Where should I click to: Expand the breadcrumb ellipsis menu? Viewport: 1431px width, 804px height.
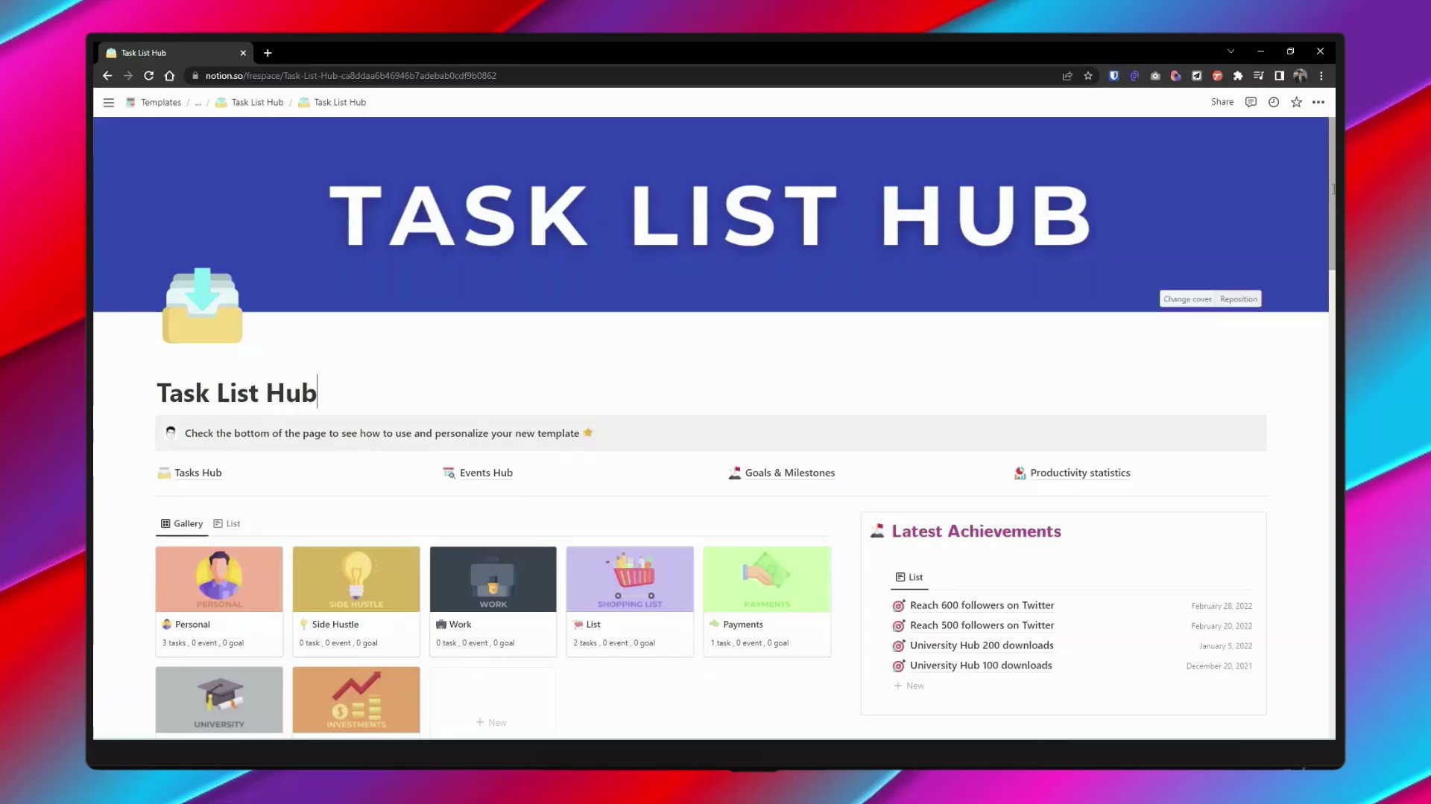coord(198,102)
